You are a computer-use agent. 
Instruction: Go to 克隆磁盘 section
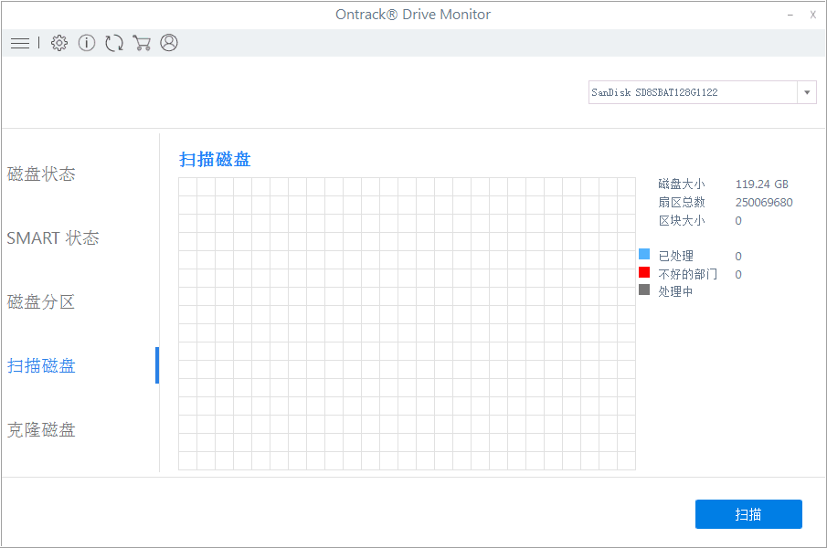coord(41,430)
